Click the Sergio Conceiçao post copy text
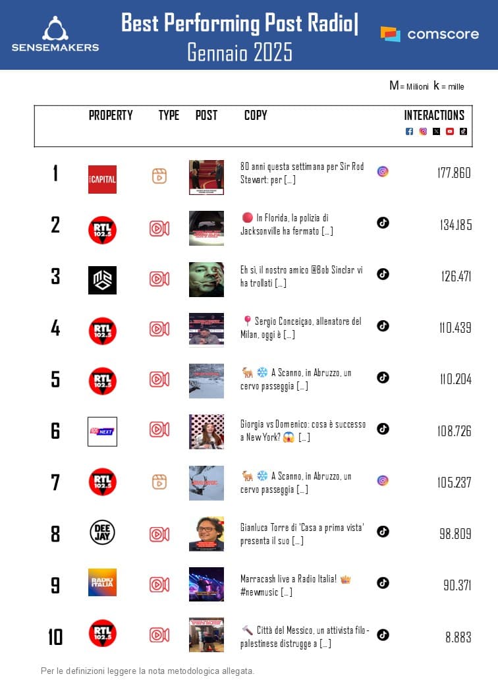 click(300, 327)
